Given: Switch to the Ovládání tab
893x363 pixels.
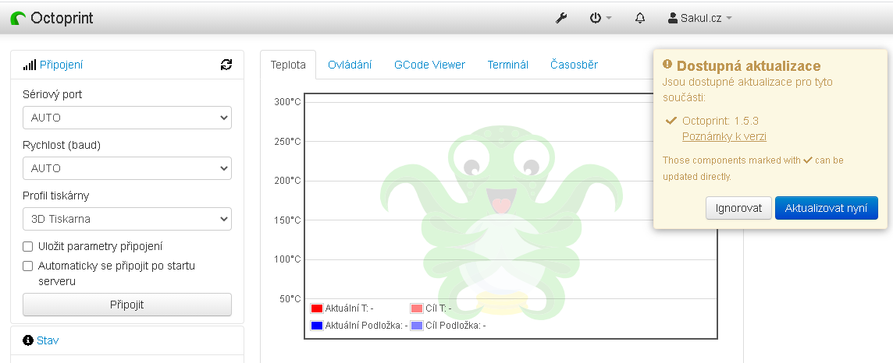Looking at the screenshot, I should pos(350,65).
